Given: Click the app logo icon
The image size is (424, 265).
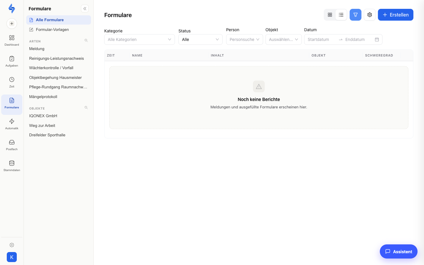Looking at the screenshot, I should pos(12,9).
